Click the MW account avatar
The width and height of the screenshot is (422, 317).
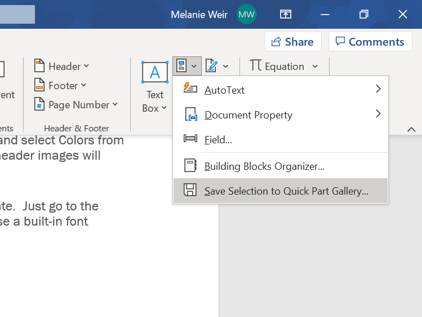pyautogui.click(x=247, y=14)
